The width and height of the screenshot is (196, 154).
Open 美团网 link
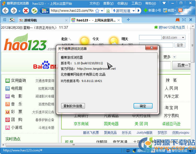click(x=141, y=124)
